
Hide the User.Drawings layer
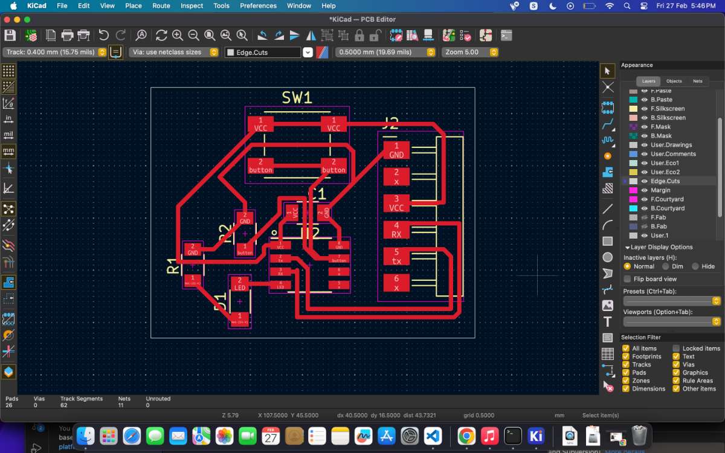click(x=644, y=145)
